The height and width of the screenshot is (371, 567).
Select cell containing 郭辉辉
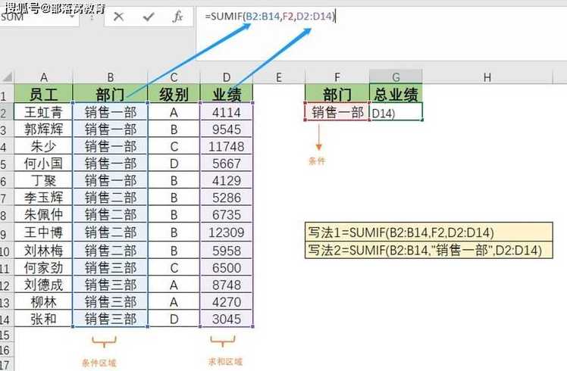click(x=43, y=129)
